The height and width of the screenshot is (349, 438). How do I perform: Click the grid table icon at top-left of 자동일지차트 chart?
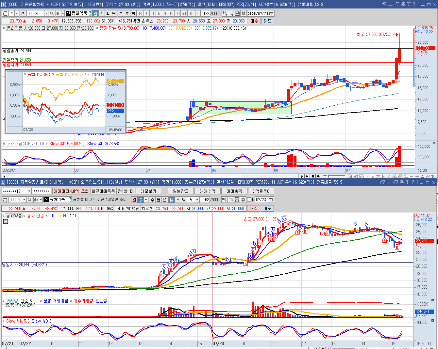pos(6,221)
